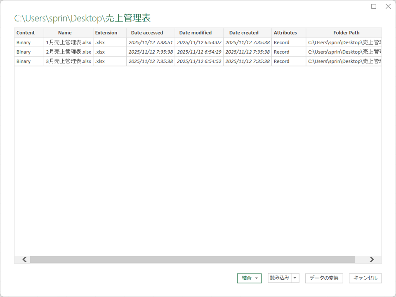Open the 結合 dropdown button
The image size is (396, 297).
tap(249, 278)
